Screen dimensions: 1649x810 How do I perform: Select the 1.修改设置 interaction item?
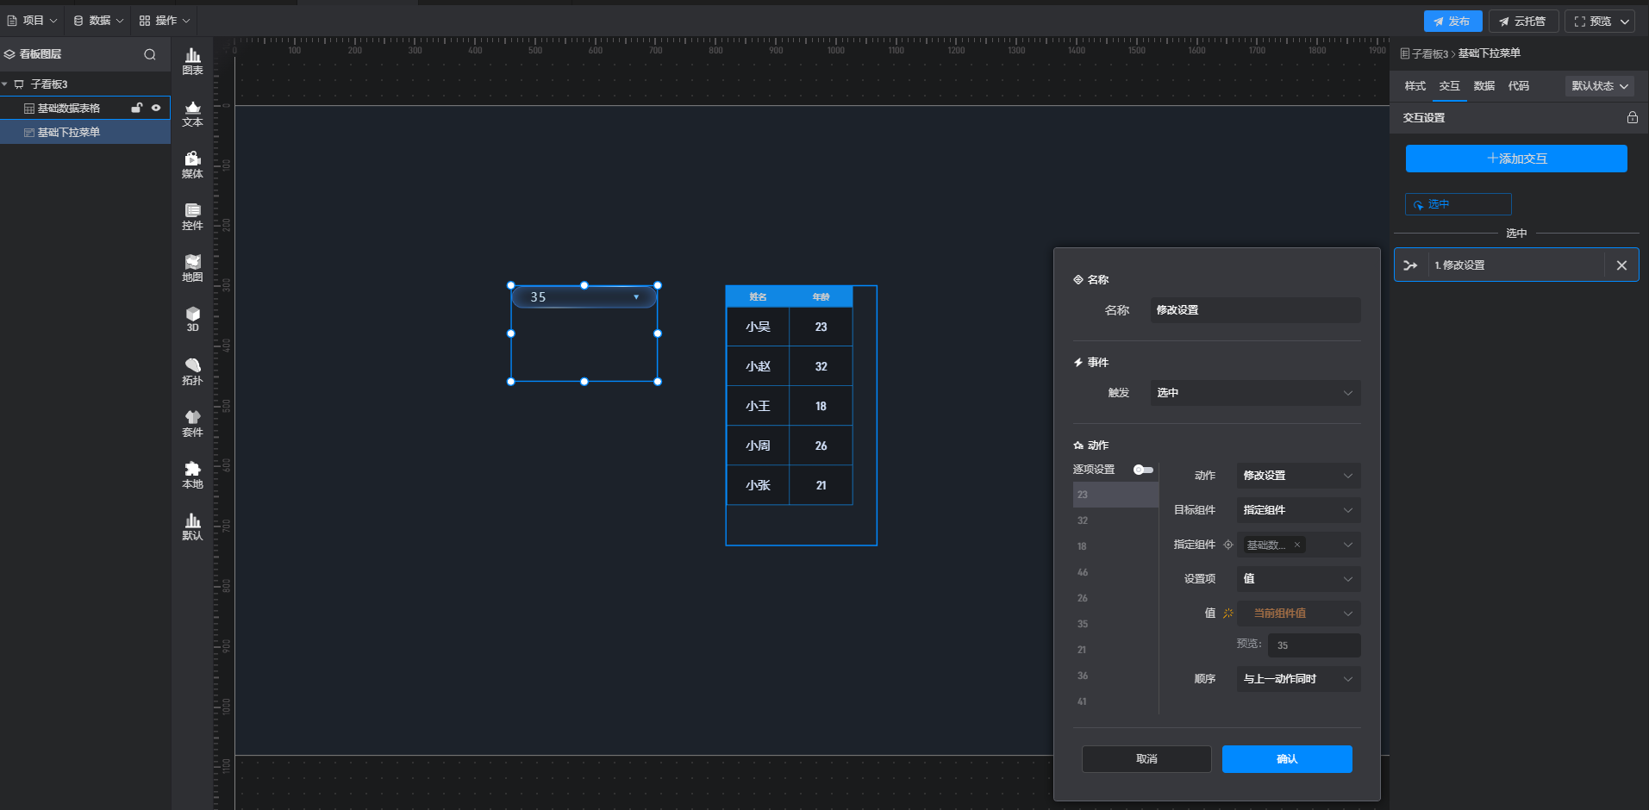[x=1515, y=265]
